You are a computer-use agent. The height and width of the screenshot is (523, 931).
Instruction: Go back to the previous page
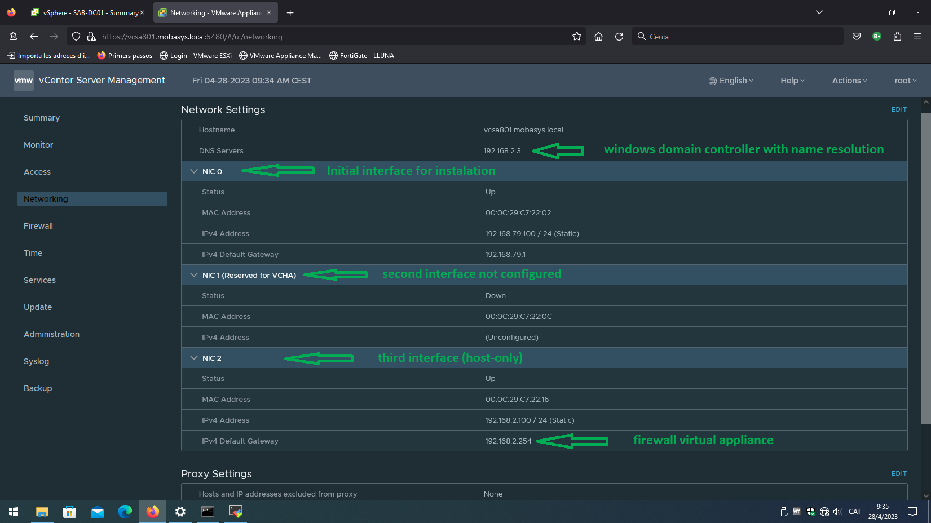(x=34, y=37)
